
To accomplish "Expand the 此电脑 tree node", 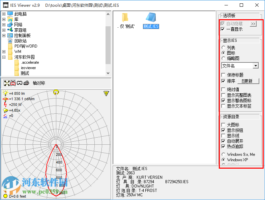I will coord(4,14).
